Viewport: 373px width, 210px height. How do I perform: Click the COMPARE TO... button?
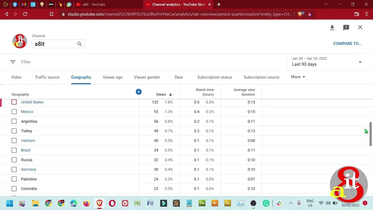point(347,43)
